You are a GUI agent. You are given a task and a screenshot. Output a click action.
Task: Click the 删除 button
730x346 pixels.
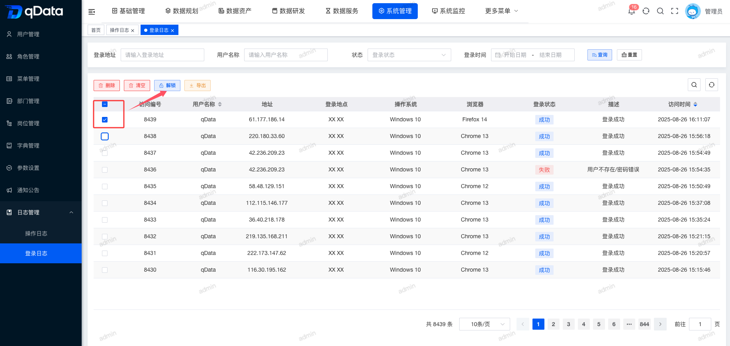[x=107, y=86]
